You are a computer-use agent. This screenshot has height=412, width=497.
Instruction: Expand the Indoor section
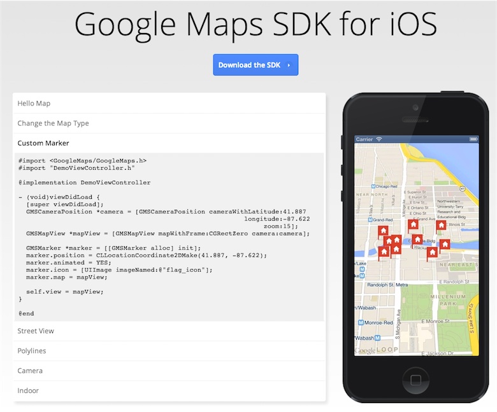pos(169,390)
